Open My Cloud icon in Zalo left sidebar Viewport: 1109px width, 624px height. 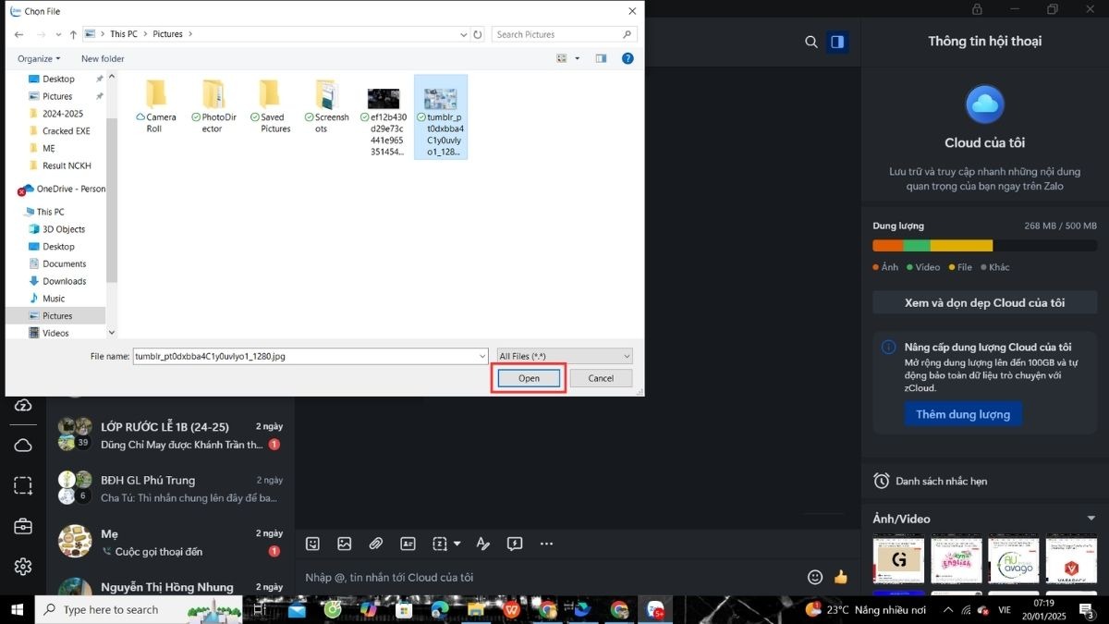23,446
